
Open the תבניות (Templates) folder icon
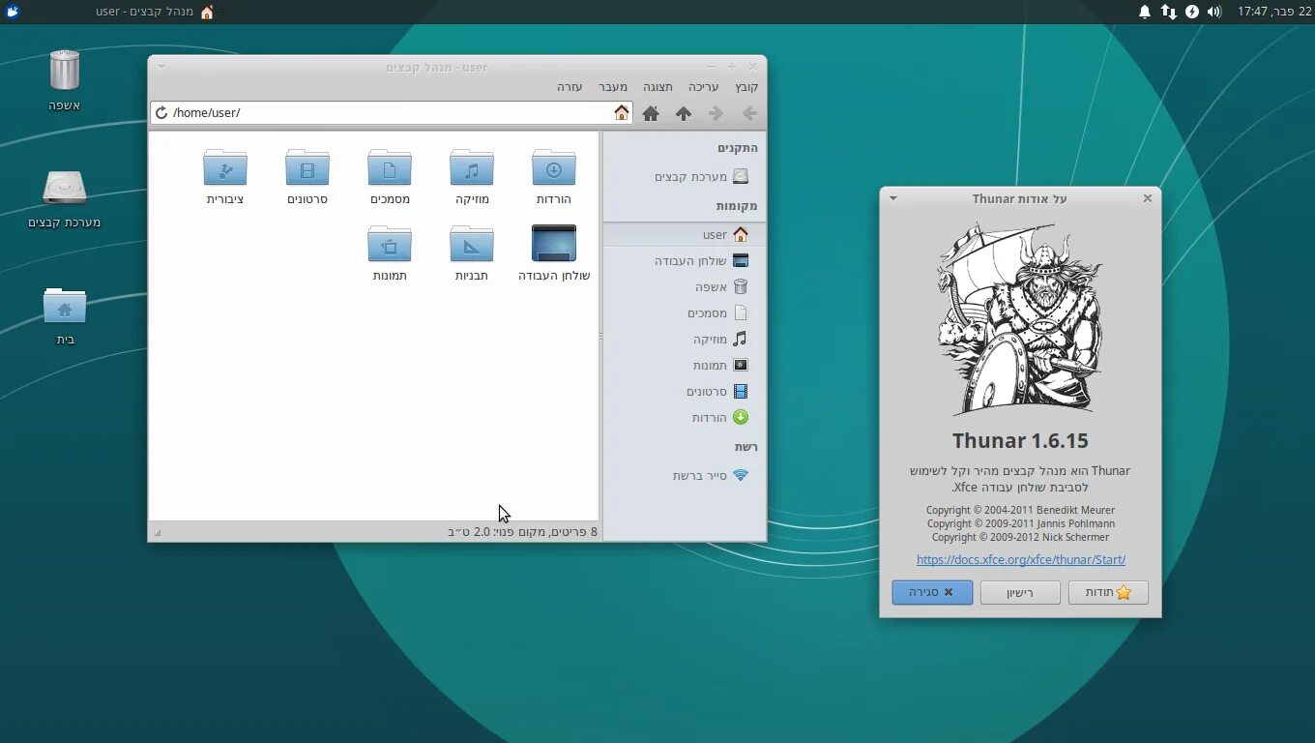click(472, 244)
